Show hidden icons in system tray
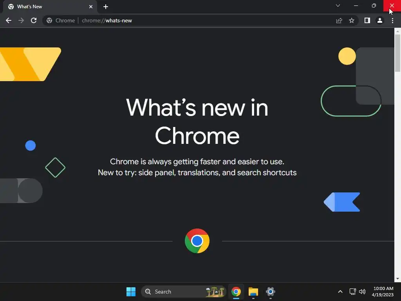Viewport: 401px width, 301px height. pos(340,292)
